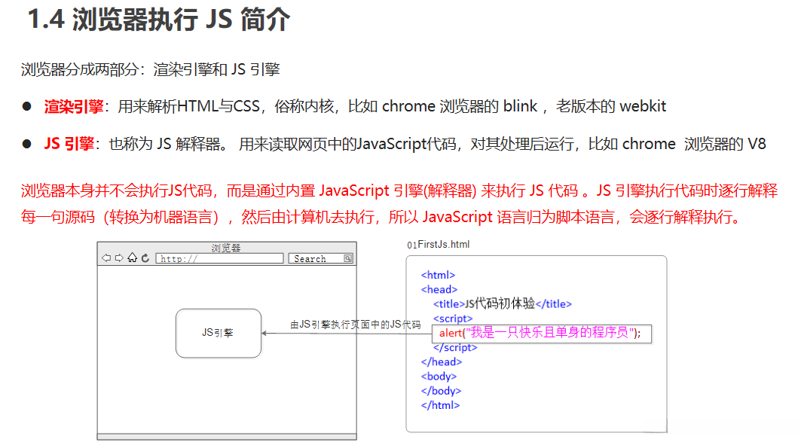Click the file name 01FirstJs.html

pos(439,245)
